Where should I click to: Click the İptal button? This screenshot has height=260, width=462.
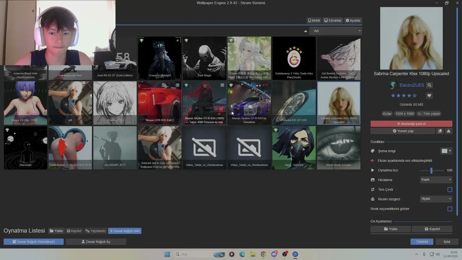[447, 242]
